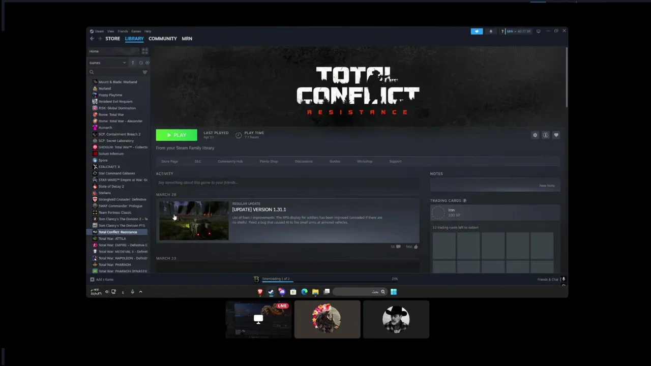Open the game's Store Page link

click(x=169, y=162)
